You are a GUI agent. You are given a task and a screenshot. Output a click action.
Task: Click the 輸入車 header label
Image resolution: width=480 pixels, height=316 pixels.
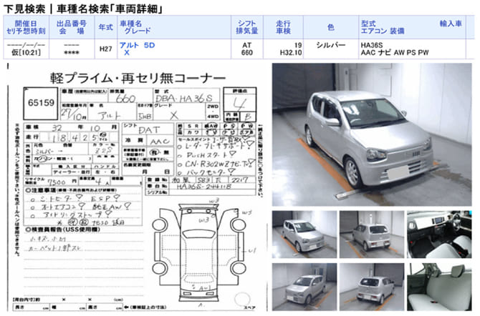(x=451, y=24)
